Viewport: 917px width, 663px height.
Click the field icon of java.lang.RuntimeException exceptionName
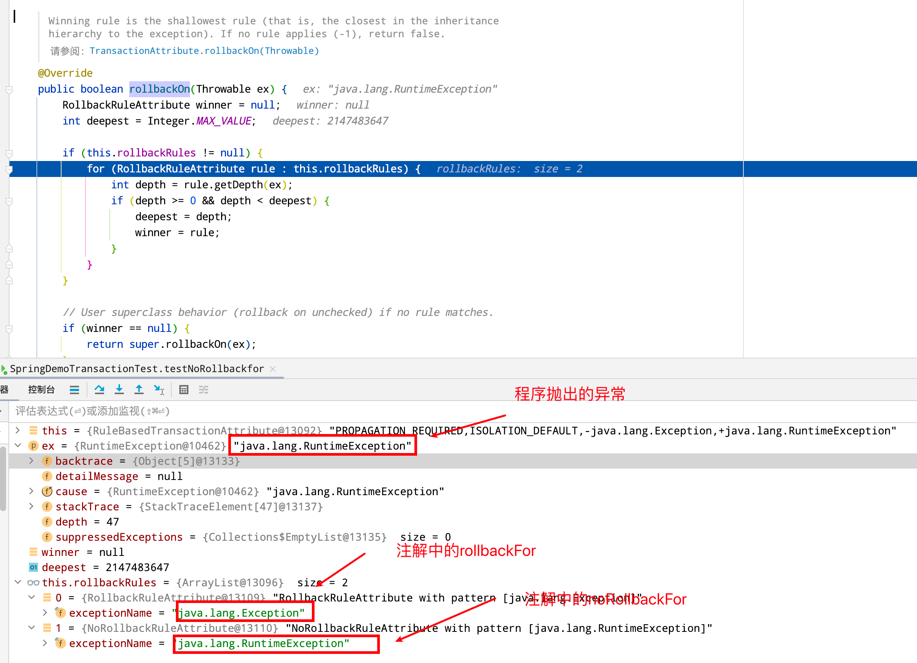(x=61, y=643)
